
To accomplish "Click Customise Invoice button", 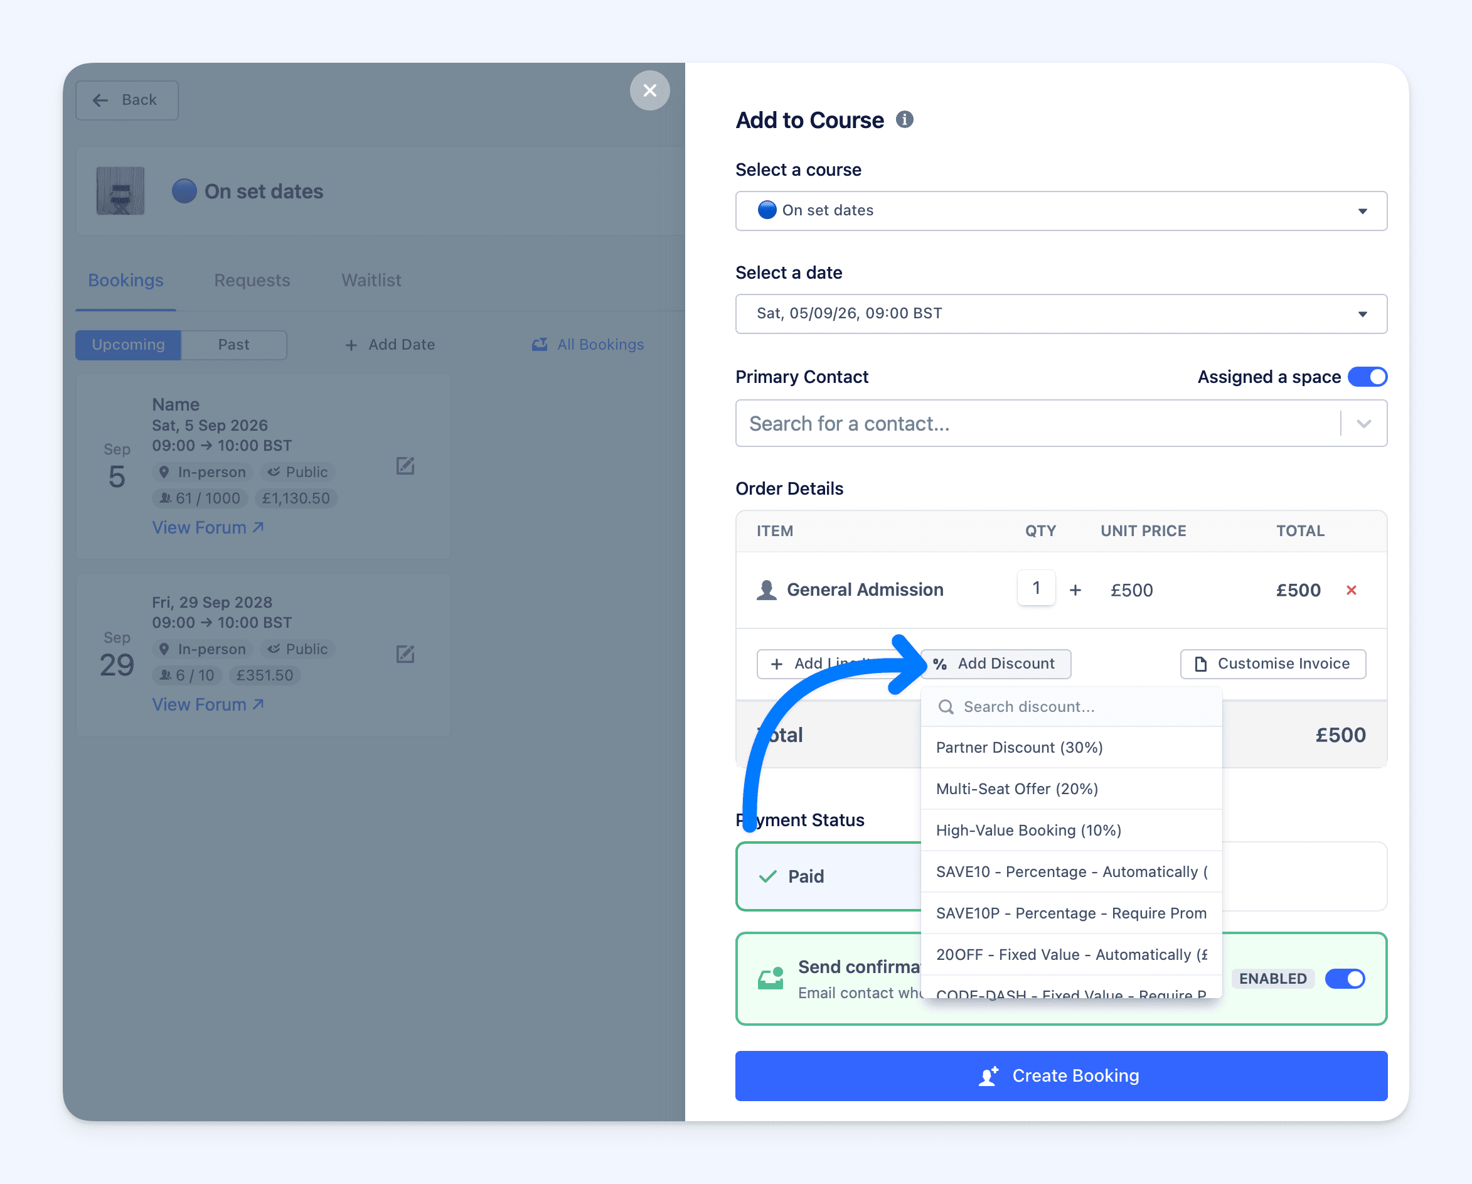I will [x=1272, y=664].
